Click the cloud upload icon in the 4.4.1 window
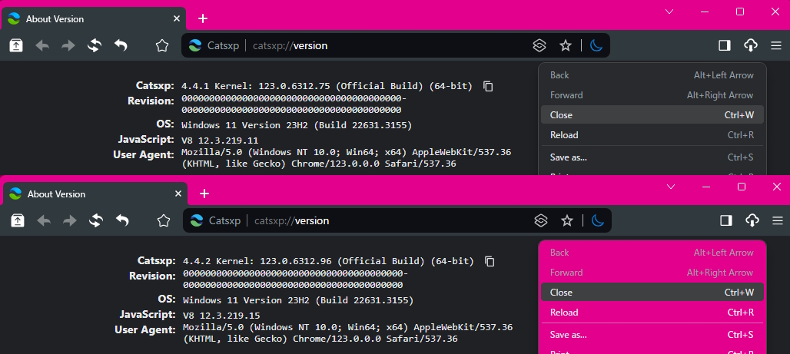This screenshot has width=790, height=354. click(751, 45)
